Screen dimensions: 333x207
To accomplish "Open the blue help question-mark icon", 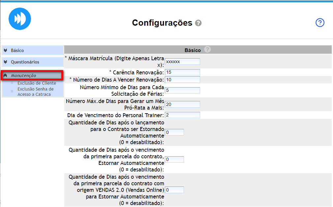I will coord(320,23).
